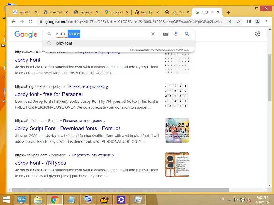
Task: Click the horizontal scrollbar right arrow
Action: (x=265, y=190)
